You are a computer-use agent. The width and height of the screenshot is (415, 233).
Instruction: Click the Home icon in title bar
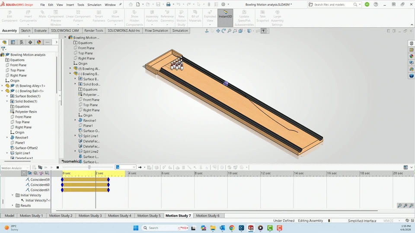(x=131, y=4)
